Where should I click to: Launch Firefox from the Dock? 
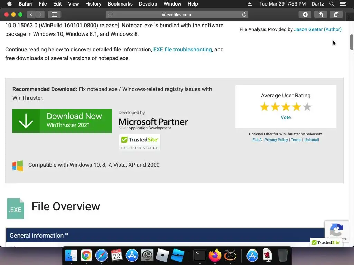click(215, 256)
